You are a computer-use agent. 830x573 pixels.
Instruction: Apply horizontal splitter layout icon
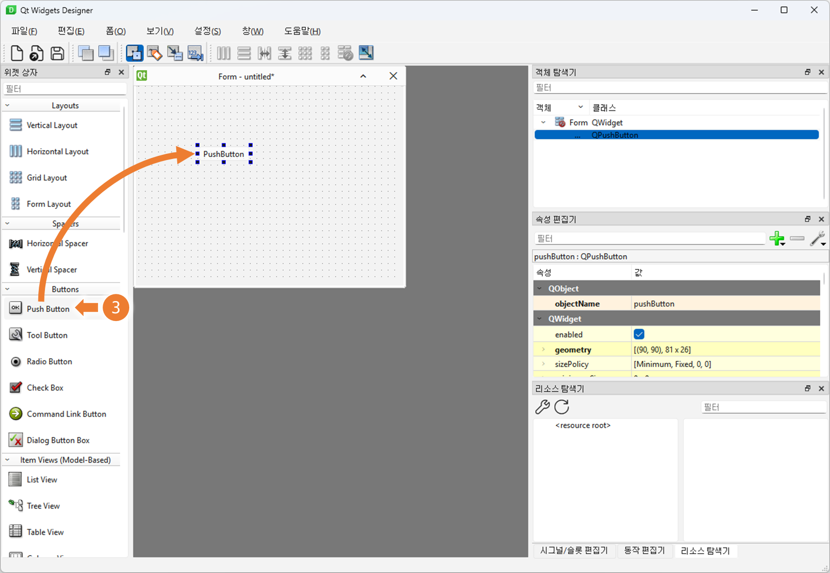pyautogui.click(x=264, y=53)
